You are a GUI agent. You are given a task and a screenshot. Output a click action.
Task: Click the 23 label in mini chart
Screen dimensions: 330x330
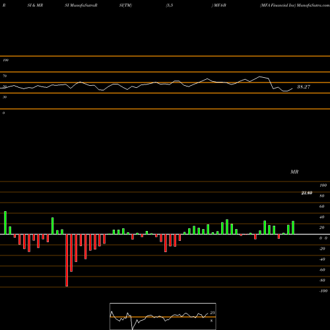(x=213, y=313)
